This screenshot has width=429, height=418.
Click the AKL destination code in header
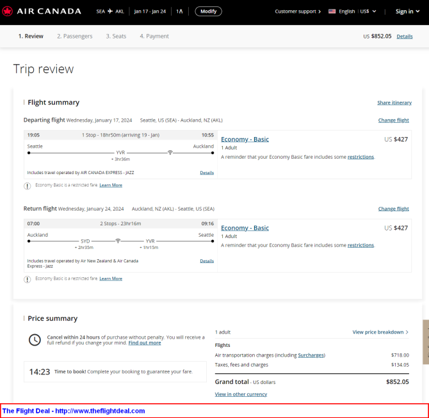(x=120, y=12)
